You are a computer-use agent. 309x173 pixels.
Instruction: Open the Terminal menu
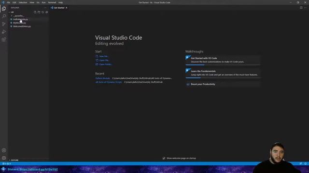point(52,2)
